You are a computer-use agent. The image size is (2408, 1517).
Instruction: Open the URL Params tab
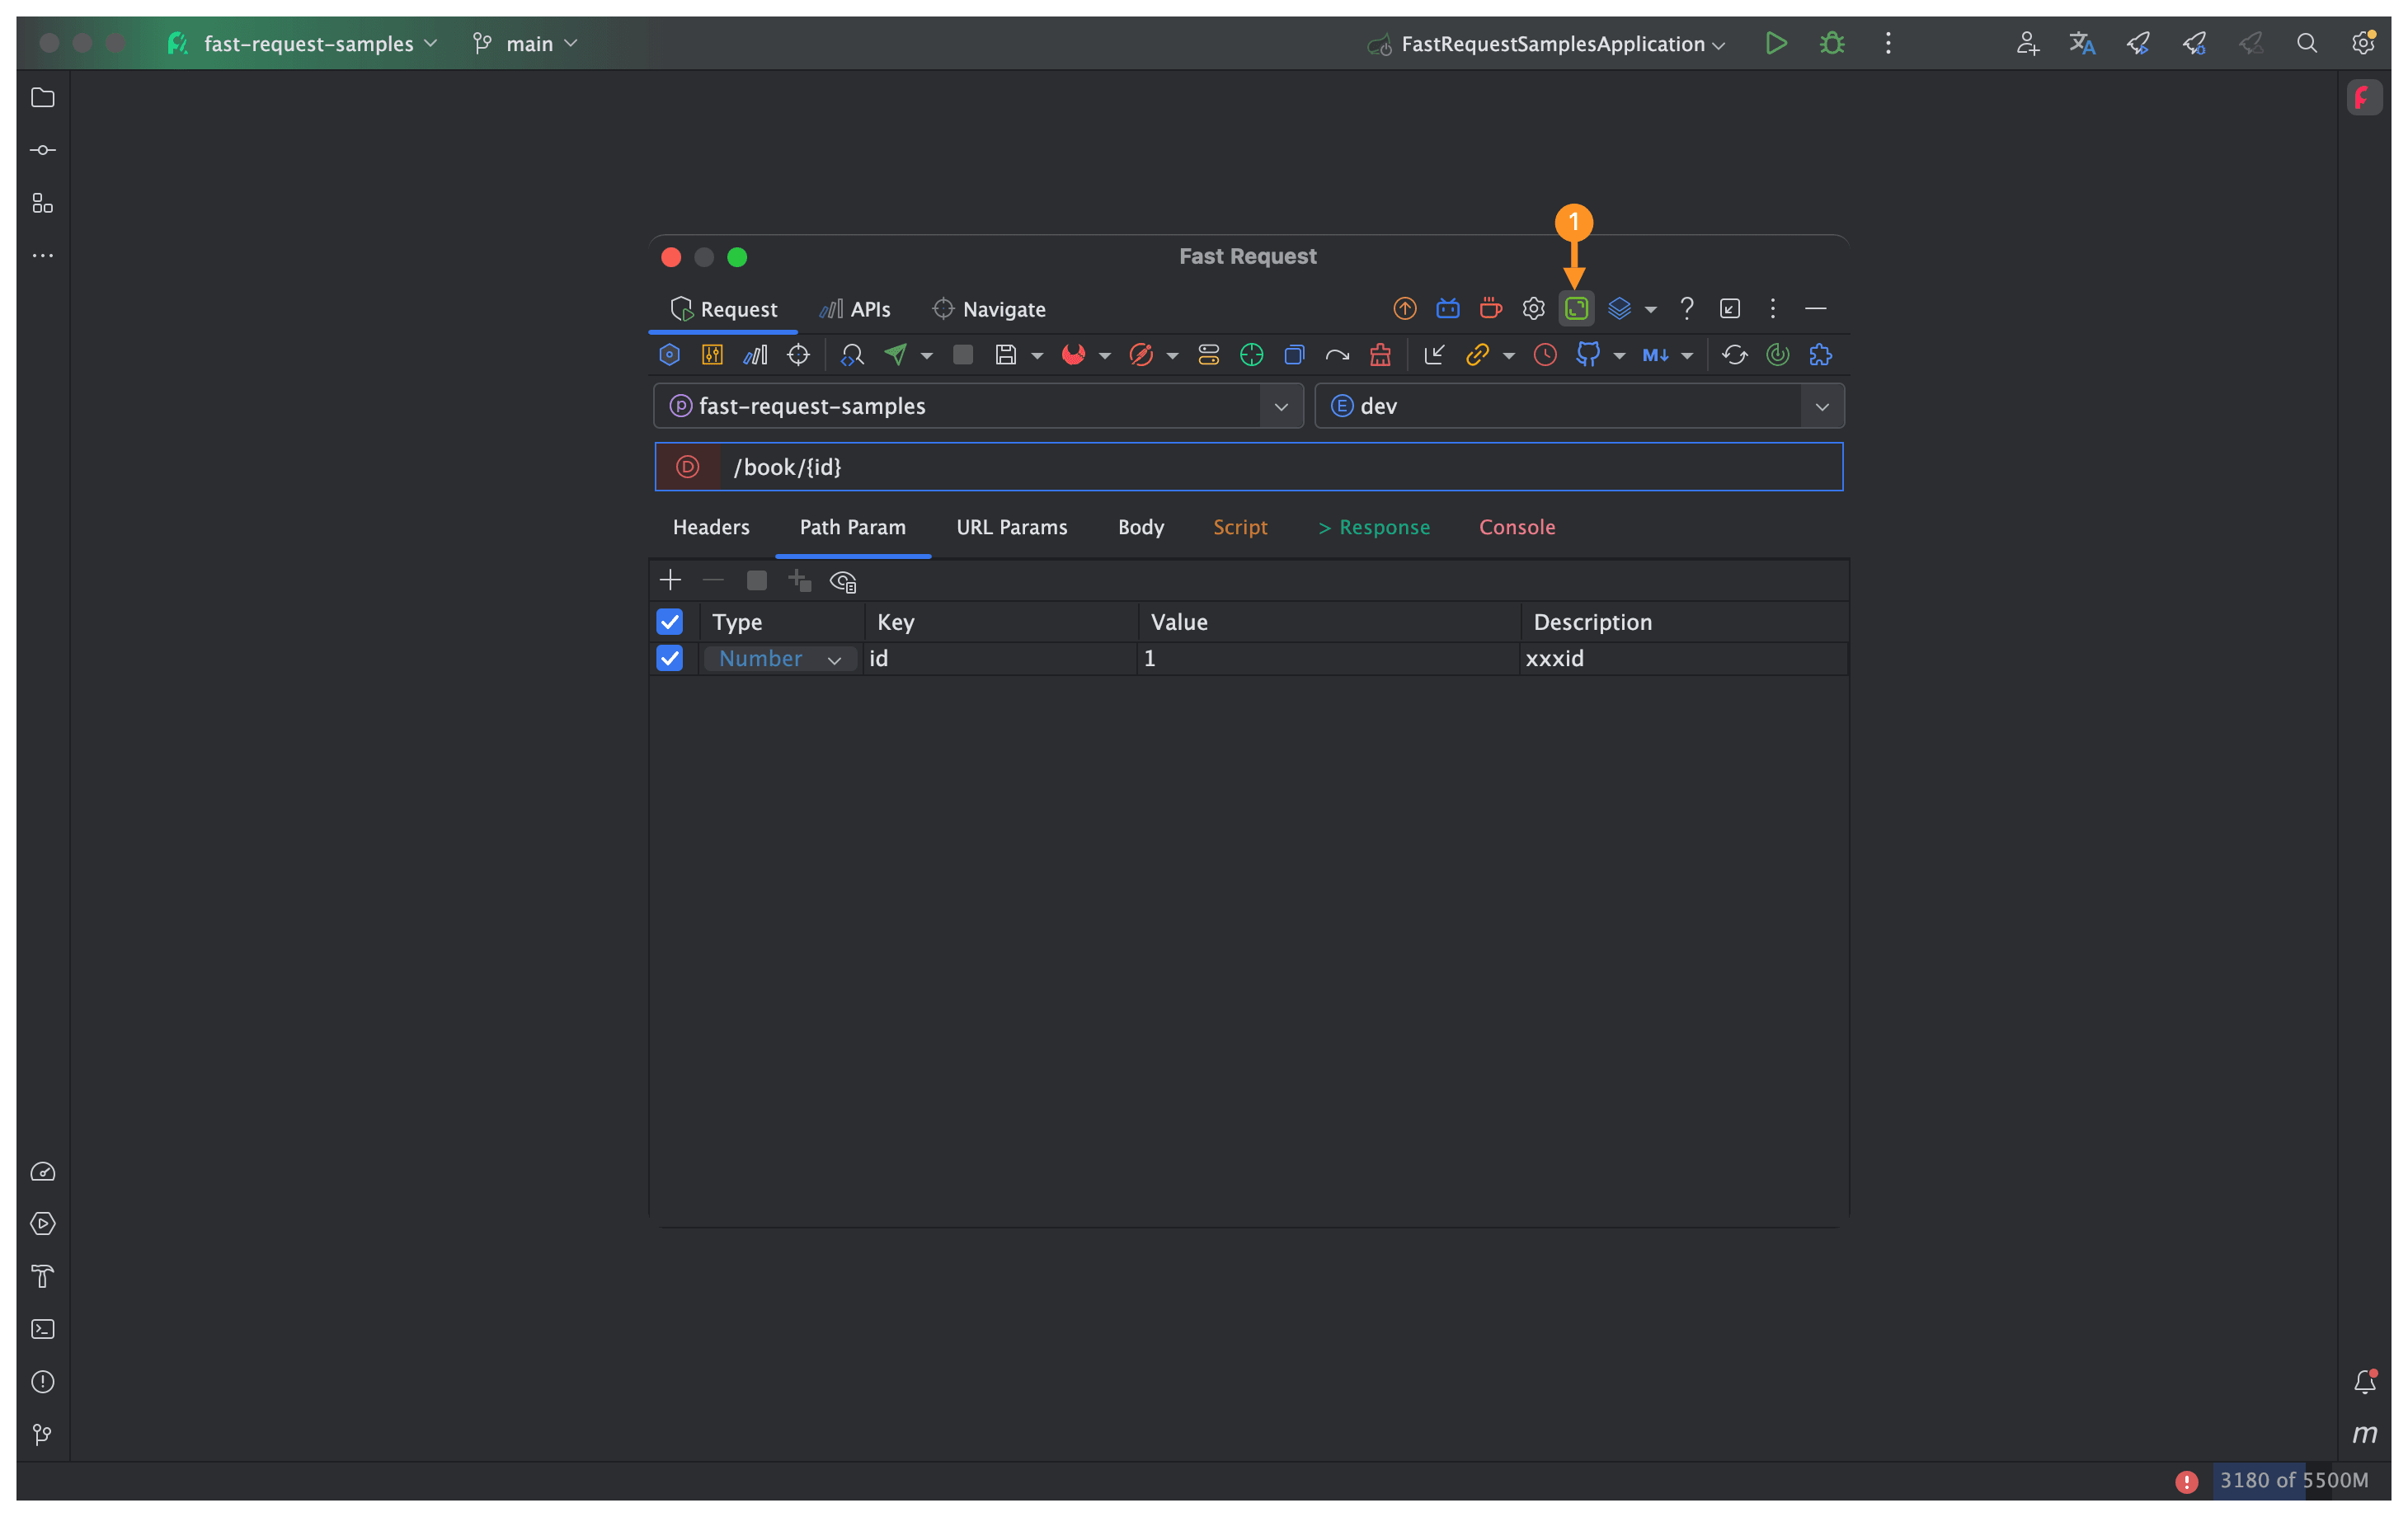(x=1011, y=527)
